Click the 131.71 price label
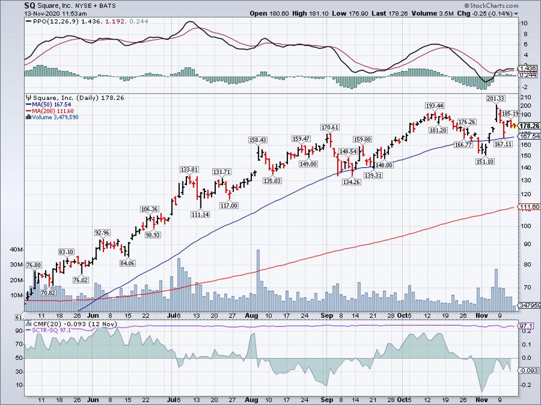The height and width of the screenshot is (405, 541). pyautogui.click(x=221, y=172)
